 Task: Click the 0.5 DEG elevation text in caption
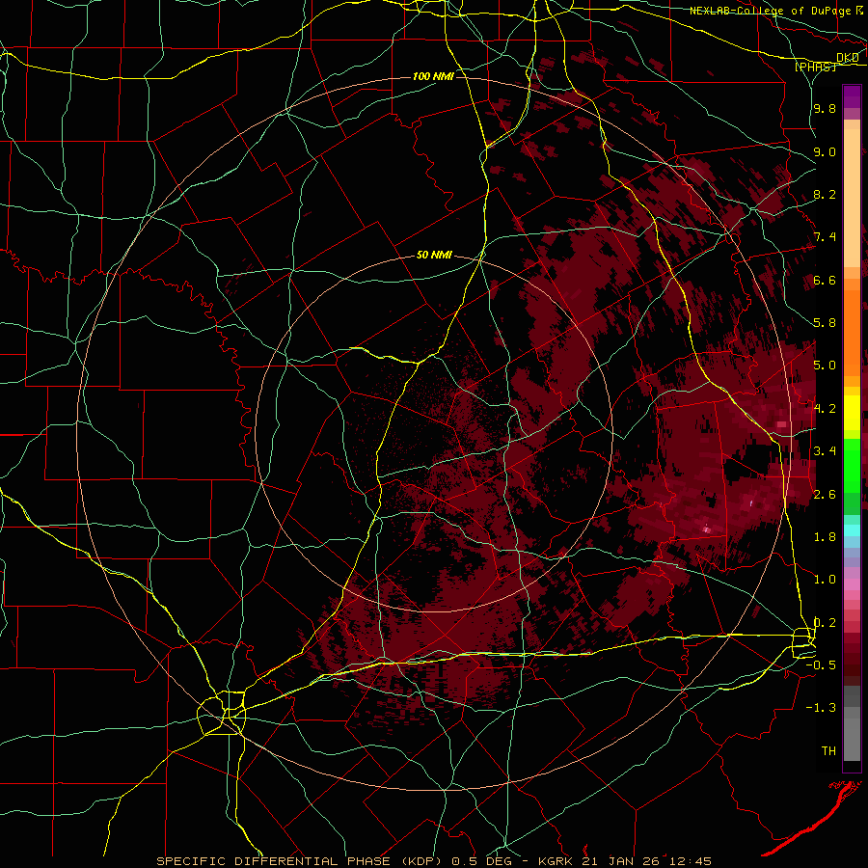coord(482,861)
